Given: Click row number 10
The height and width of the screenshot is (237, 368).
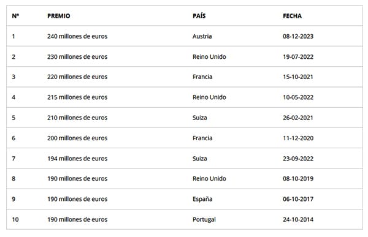Looking at the screenshot, I should pos(15,219).
